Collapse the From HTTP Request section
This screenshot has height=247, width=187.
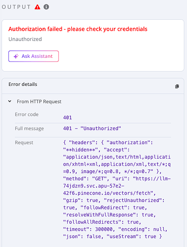pyautogui.click(x=10, y=101)
